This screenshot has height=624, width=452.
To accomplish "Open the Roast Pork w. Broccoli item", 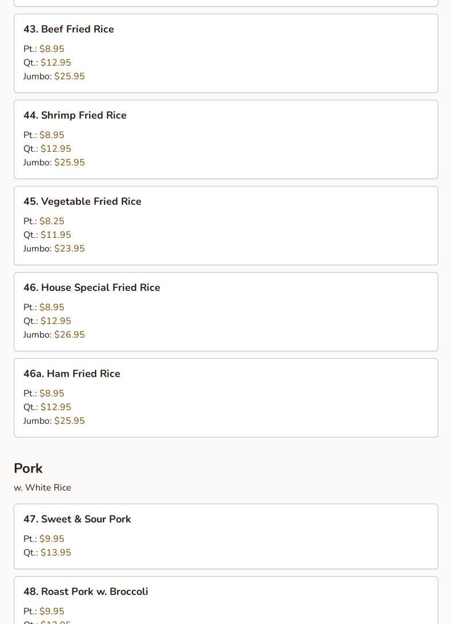I will point(86,591).
